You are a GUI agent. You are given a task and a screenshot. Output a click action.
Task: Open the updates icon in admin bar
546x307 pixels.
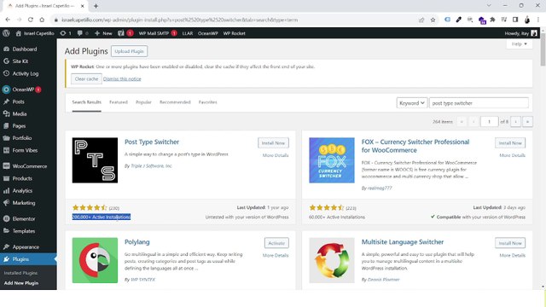[x=62, y=33]
